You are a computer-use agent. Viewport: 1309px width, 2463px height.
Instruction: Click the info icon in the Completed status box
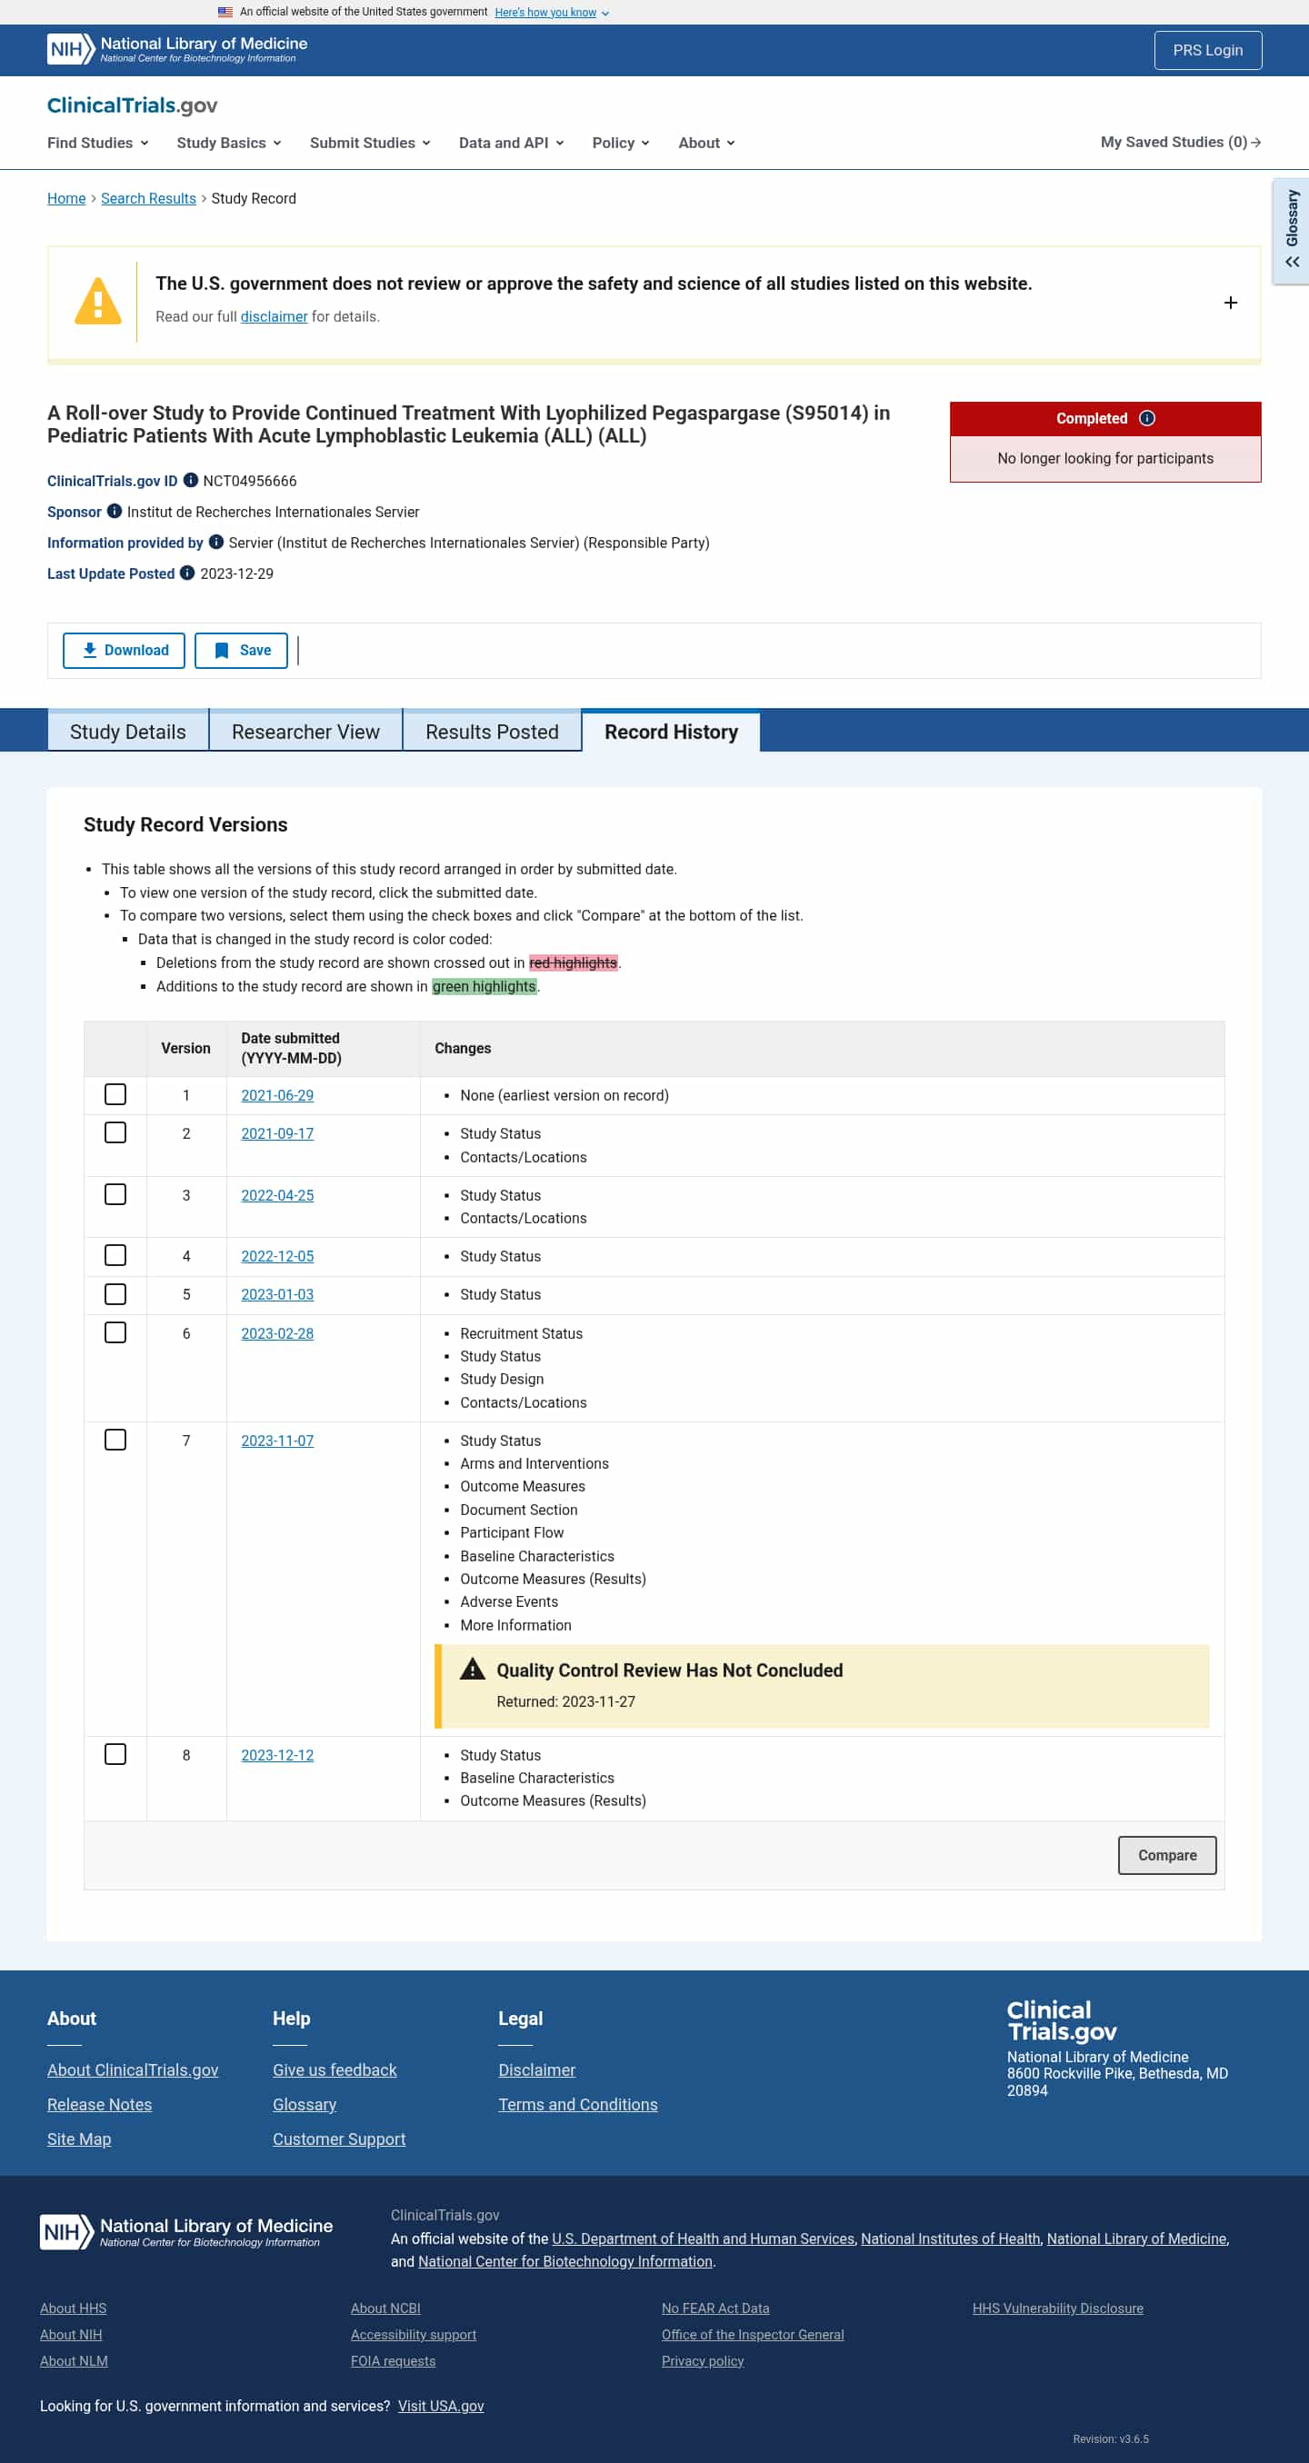coord(1147,418)
